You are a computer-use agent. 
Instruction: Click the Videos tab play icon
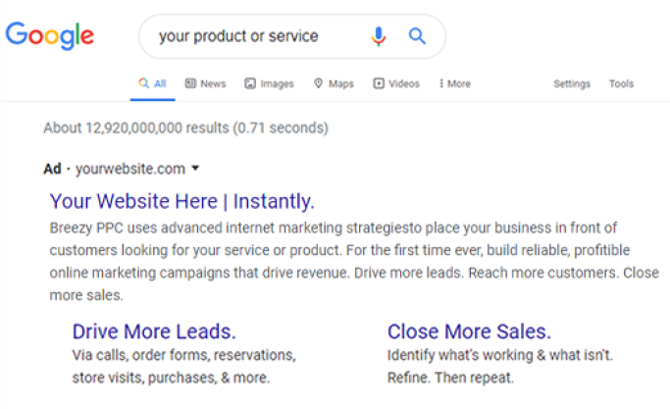click(x=379, y=84)
